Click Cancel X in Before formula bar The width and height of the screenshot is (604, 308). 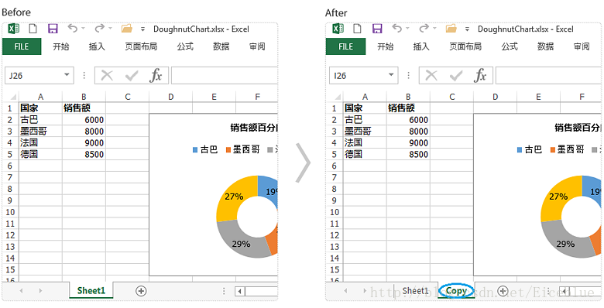pos(107,76)
